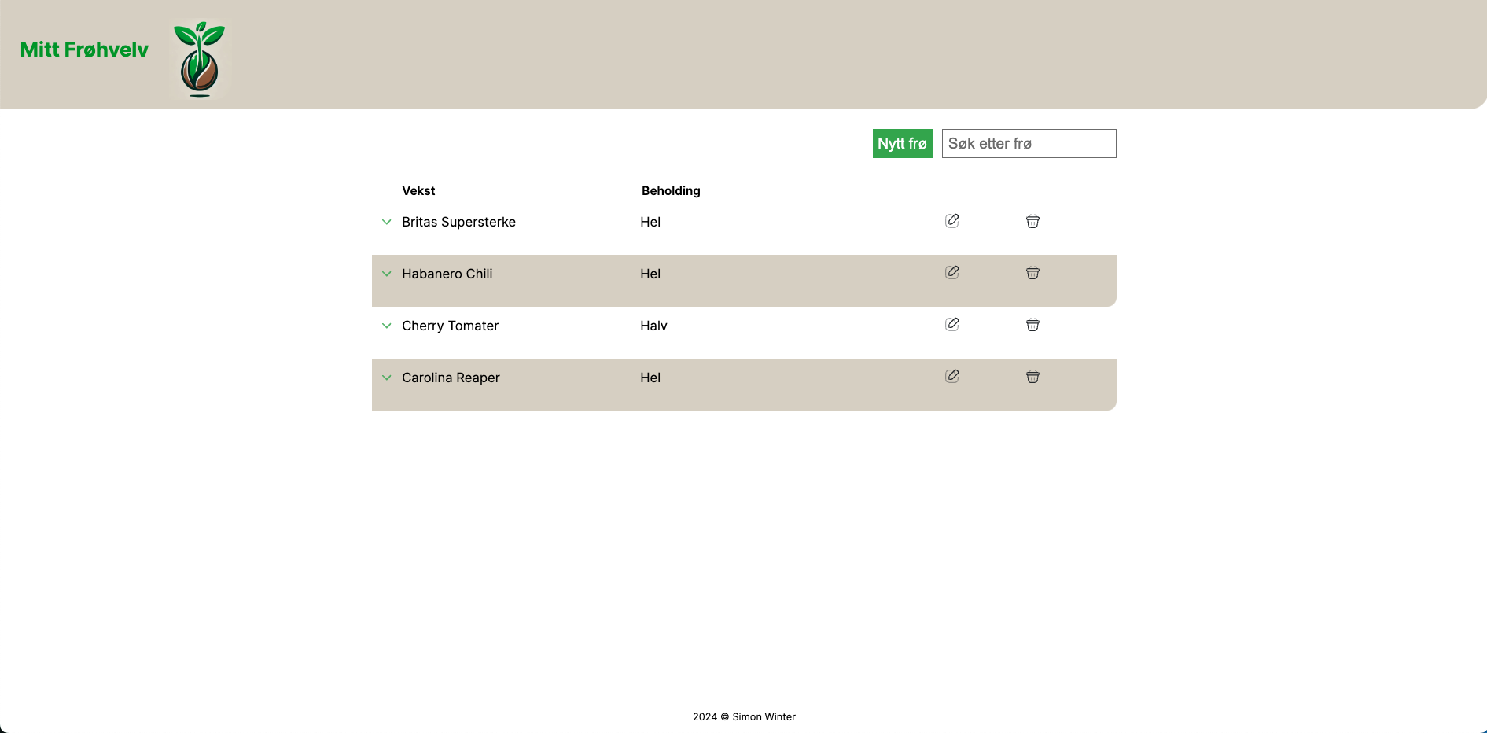
Task: Click the Beholding column header
Action: click(x=671, y=191)
